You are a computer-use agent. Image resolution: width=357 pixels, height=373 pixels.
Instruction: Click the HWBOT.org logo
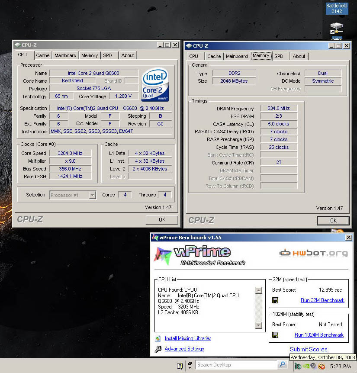(x=313, y=253)
